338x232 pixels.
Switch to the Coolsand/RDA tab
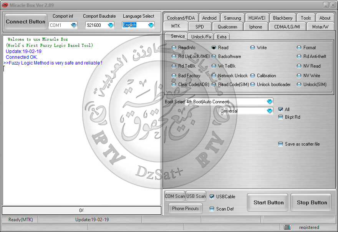tap(181, 18)
